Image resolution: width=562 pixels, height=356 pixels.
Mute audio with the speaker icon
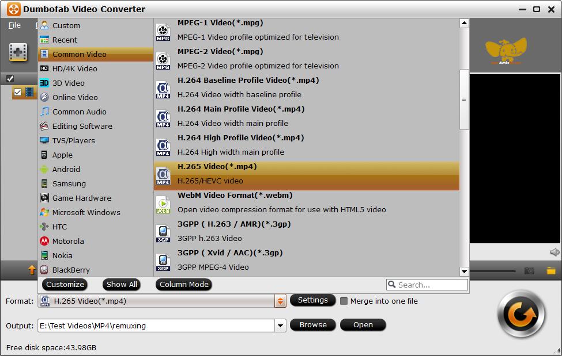554,252
